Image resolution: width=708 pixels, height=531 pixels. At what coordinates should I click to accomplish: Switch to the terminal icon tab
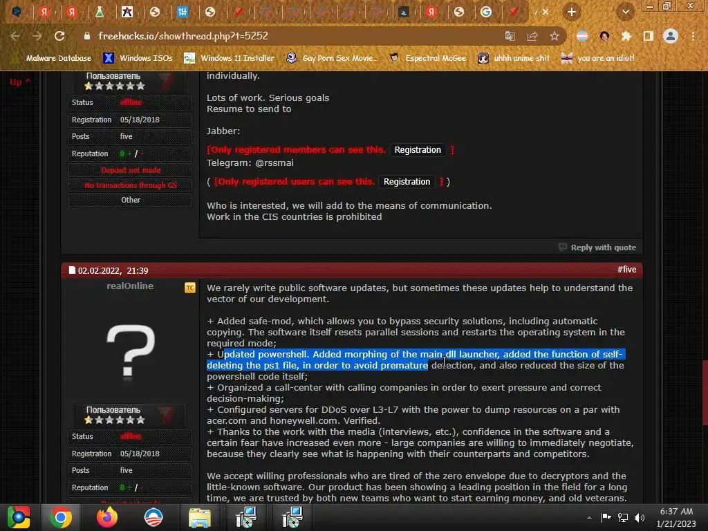404,12
